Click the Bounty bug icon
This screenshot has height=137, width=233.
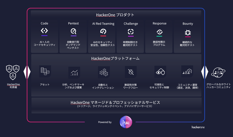[188, 32]
